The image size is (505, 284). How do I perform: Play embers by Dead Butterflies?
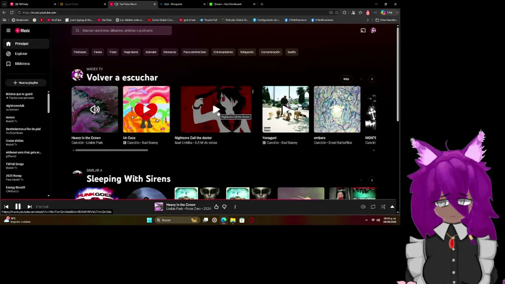pos(337,109)
